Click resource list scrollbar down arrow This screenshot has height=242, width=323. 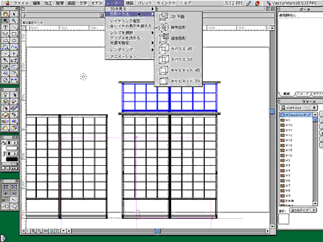coord(315,203)
